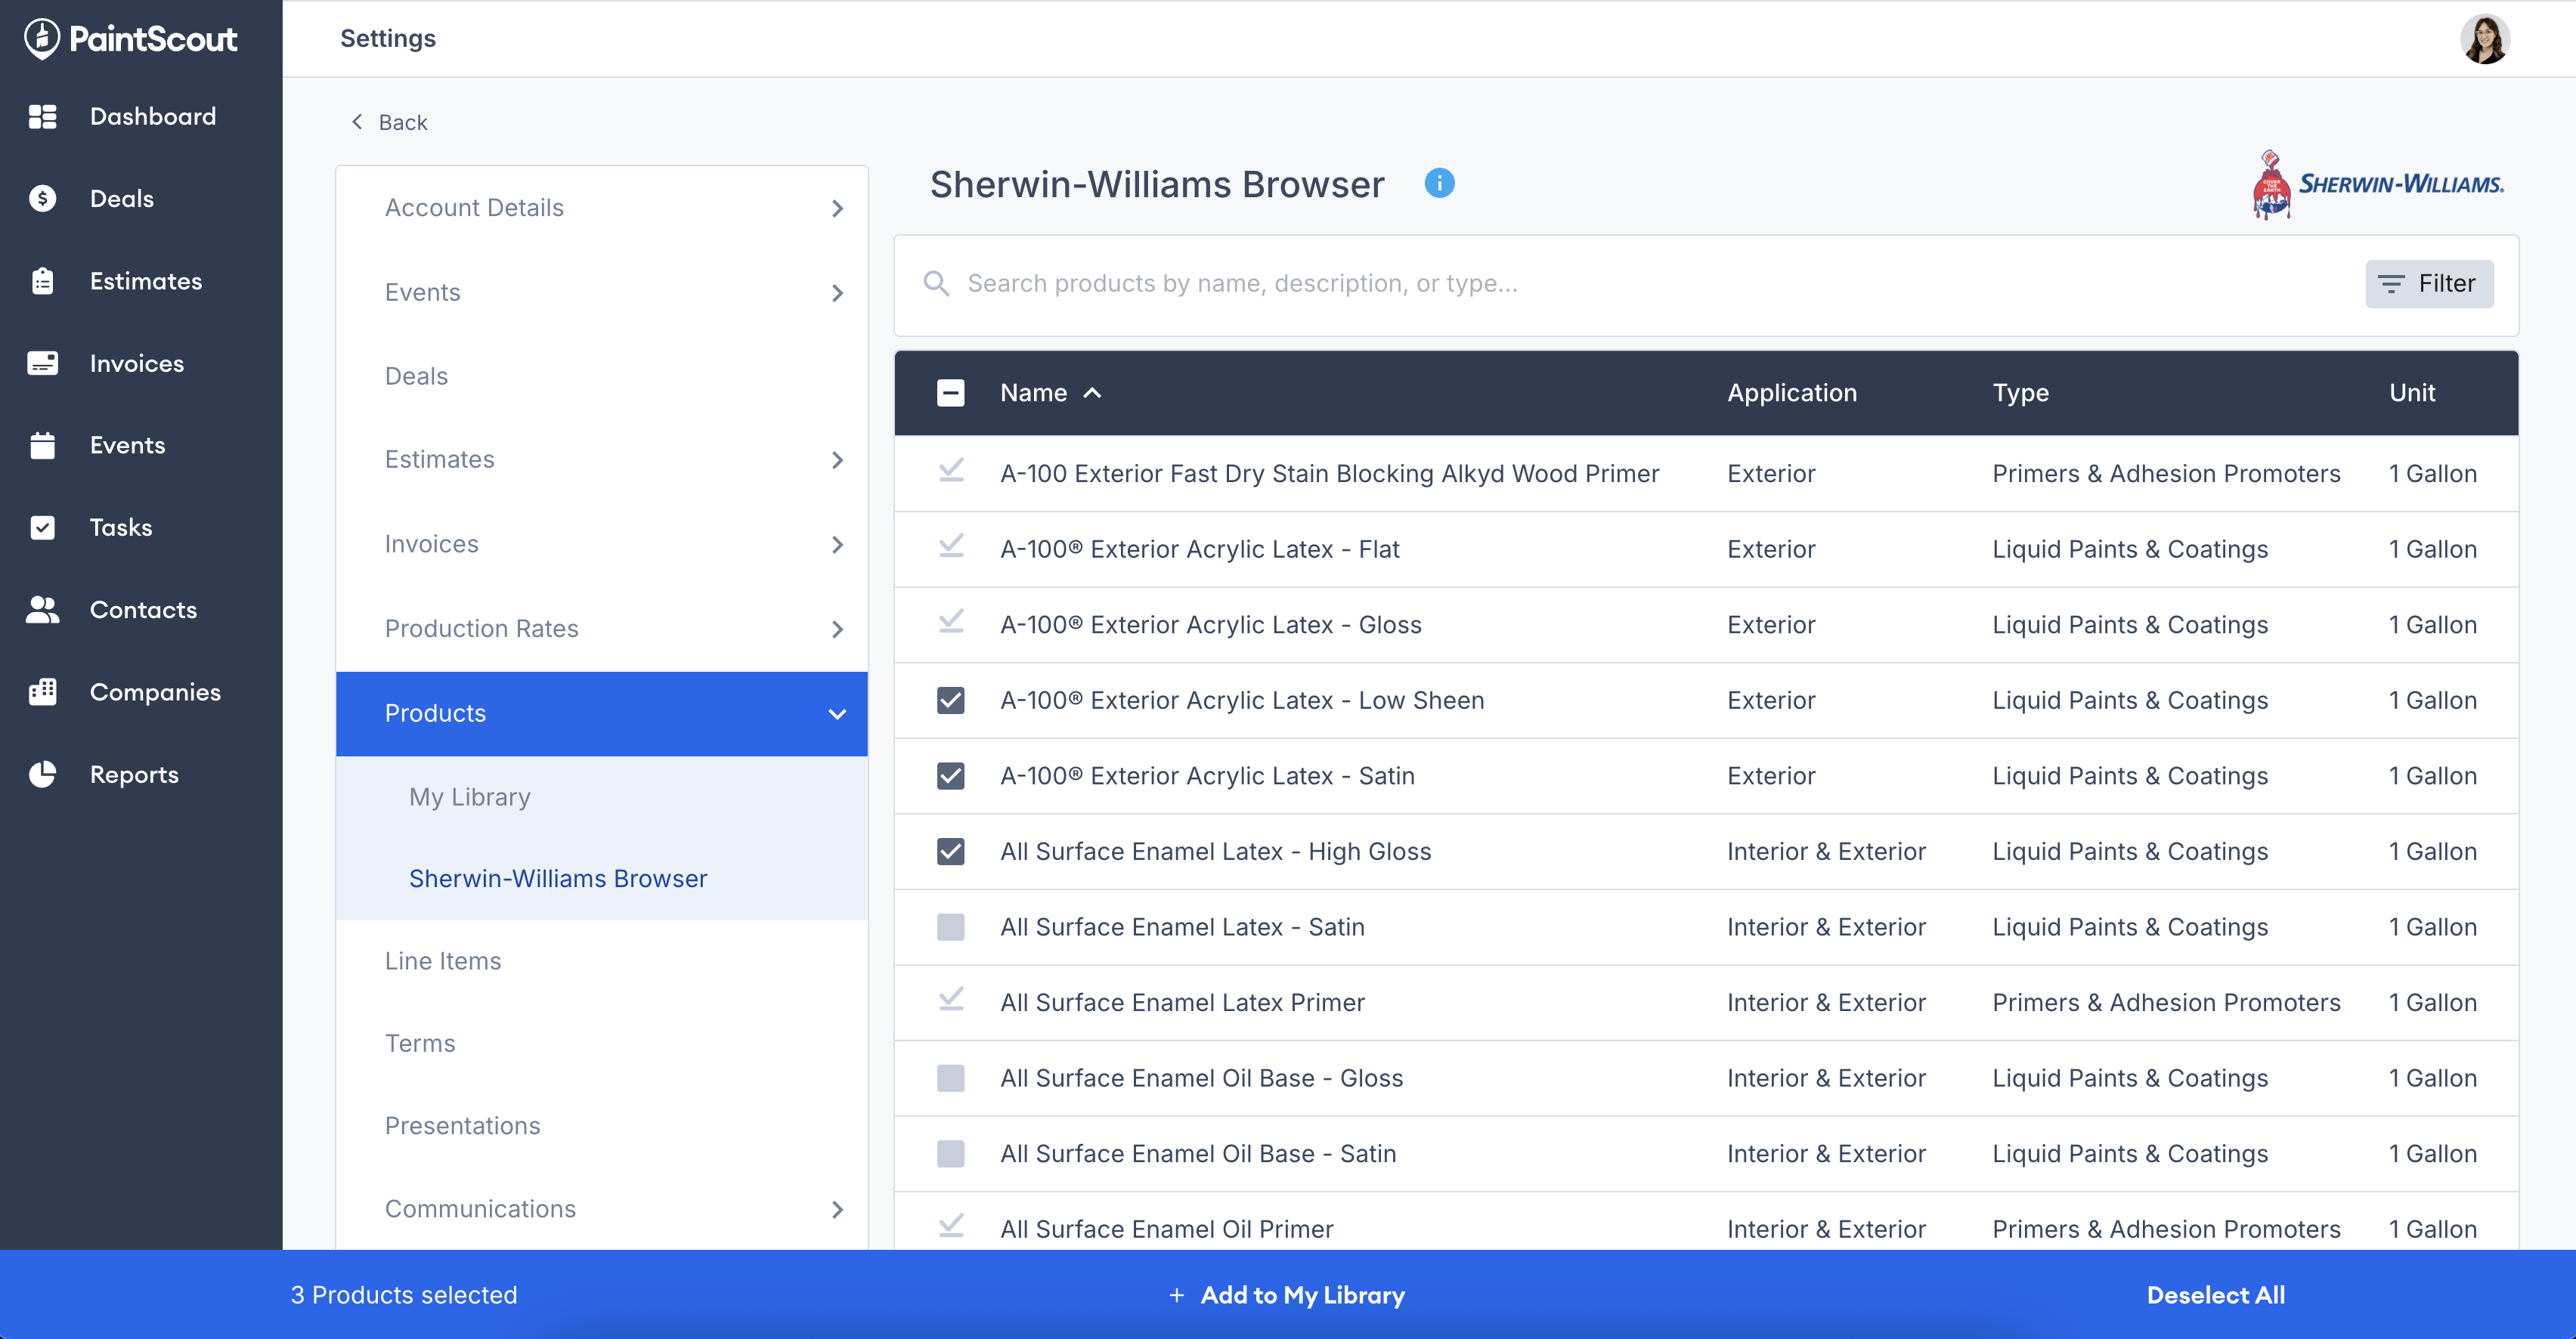Click the search magnifier icon
2576x1339 pixels.
tap(936, 284)
